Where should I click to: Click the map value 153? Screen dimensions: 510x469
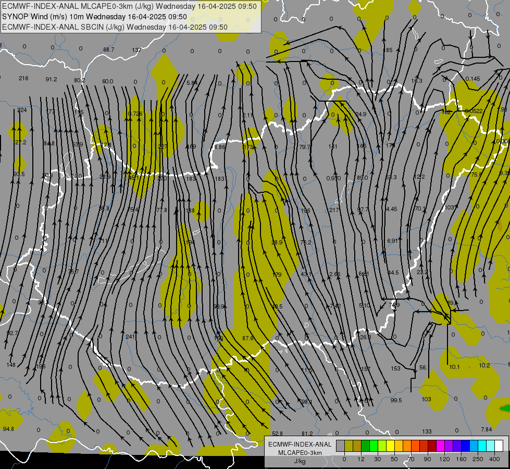(x=395, y=369)
